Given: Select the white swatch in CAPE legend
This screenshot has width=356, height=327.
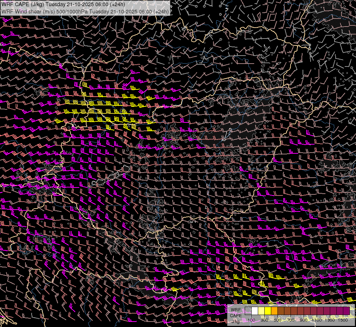Looking at the screenshot, I should point(255,311).
